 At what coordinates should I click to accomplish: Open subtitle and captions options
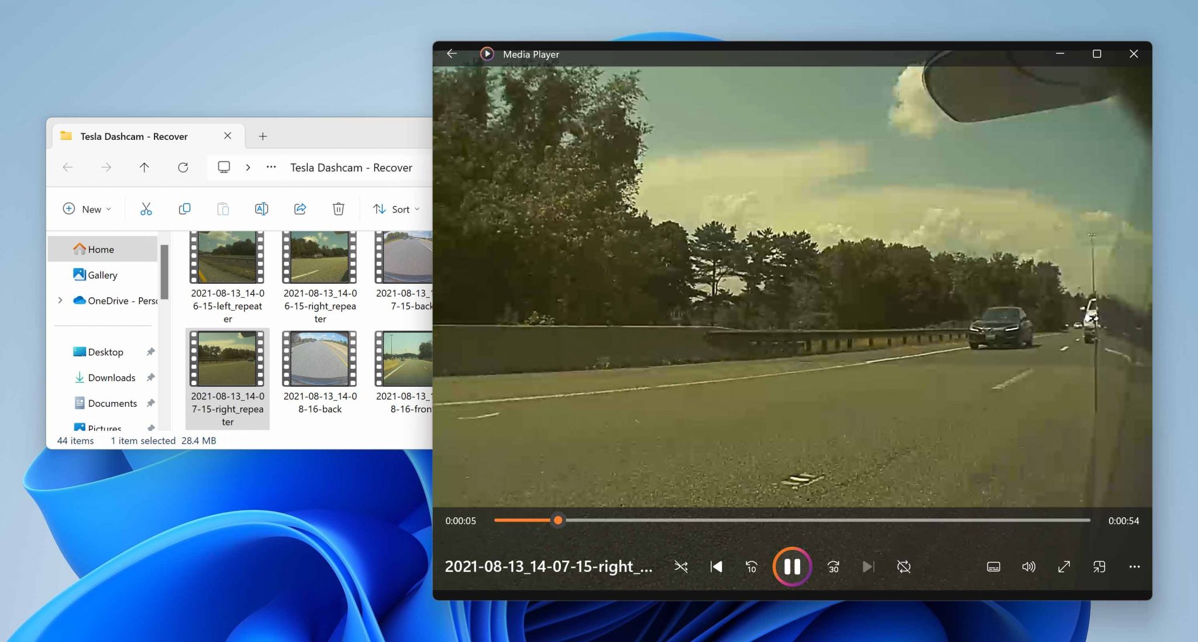click(993, 566)
